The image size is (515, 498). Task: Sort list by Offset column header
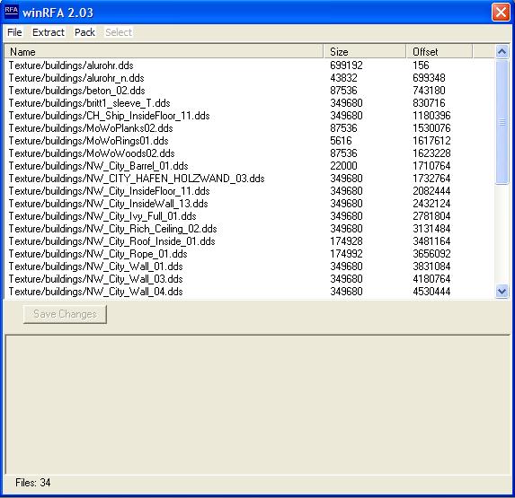pyautogui.click(x=440, y=52)
